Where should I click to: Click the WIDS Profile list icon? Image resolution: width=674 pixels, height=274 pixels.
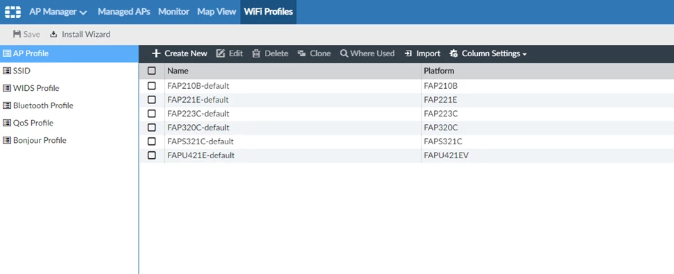tap(7, 88)
